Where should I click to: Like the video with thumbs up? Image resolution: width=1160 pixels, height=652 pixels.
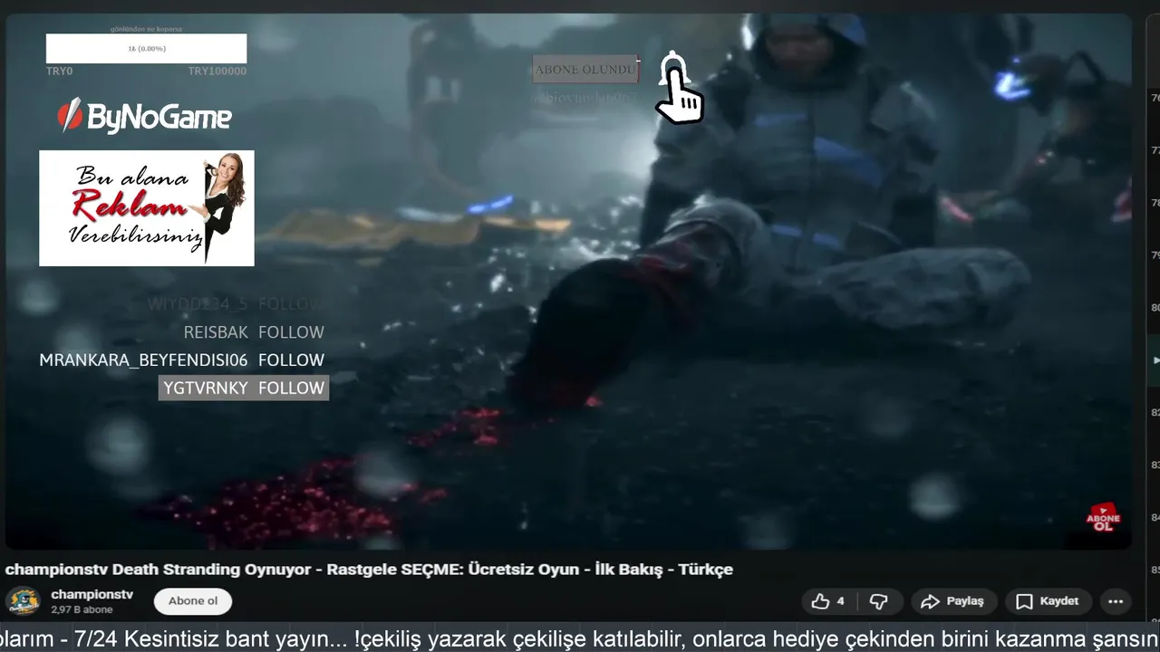click(x=828, y=601)
